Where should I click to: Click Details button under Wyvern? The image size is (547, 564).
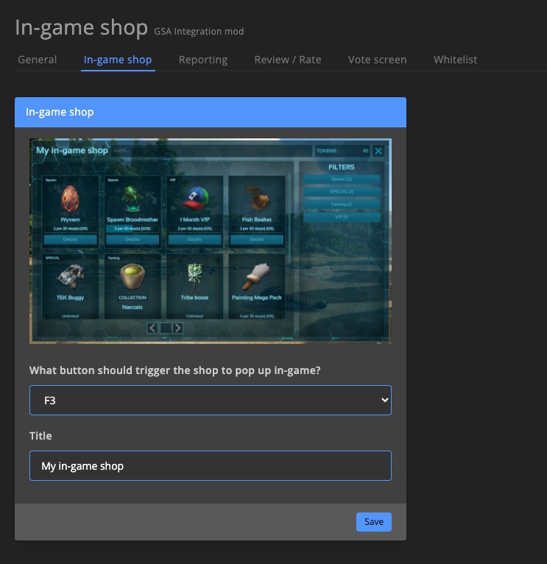click(x=70, y=239)
